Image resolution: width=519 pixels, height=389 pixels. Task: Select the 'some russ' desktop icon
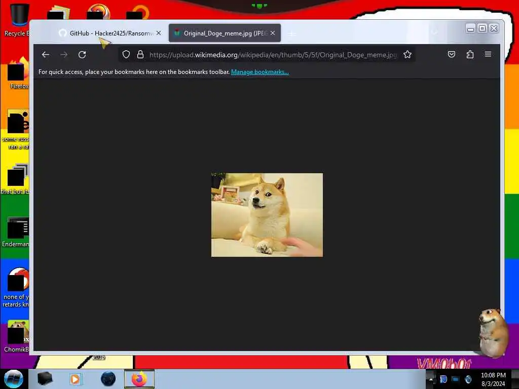pos(17,129)
